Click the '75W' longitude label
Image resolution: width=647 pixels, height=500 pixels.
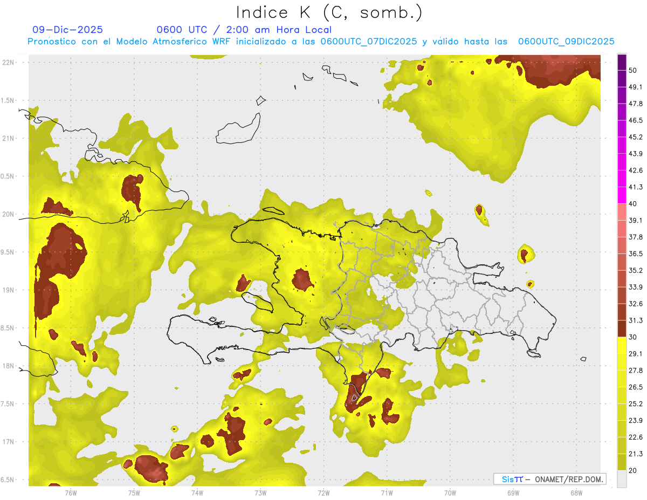pyautogui.click(x=134, y=492)
